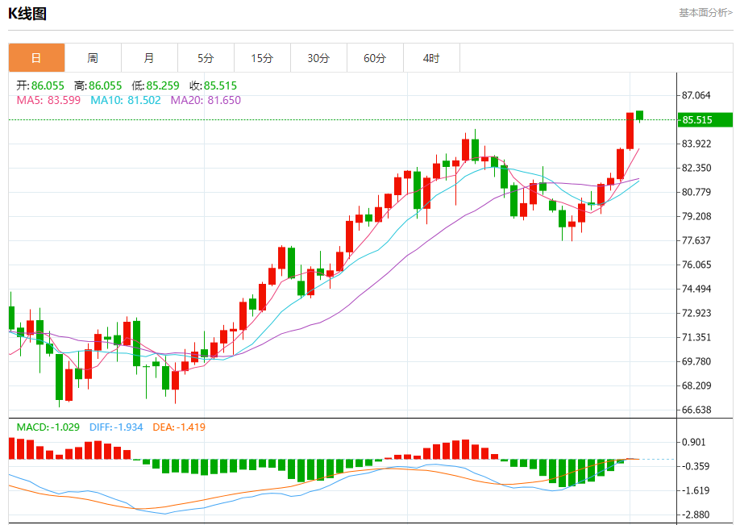The height and width of the screenshot is (525, 740).
Task: Click the green 85.515 current price label
Action: tap(705, 120)
